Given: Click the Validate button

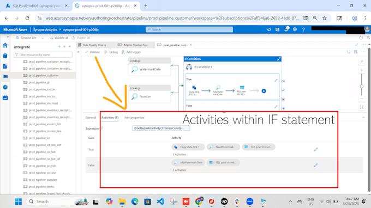Looking at the screenshot, I should point(93,52).
